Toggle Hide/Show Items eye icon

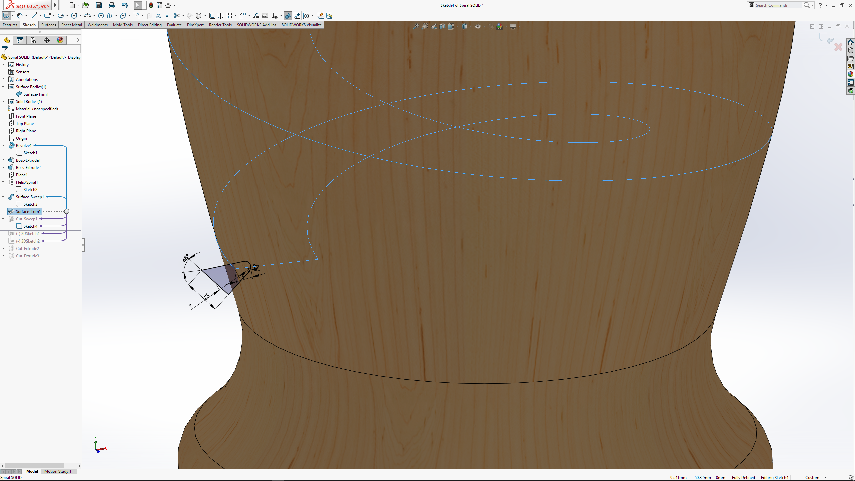click(478, 26)
